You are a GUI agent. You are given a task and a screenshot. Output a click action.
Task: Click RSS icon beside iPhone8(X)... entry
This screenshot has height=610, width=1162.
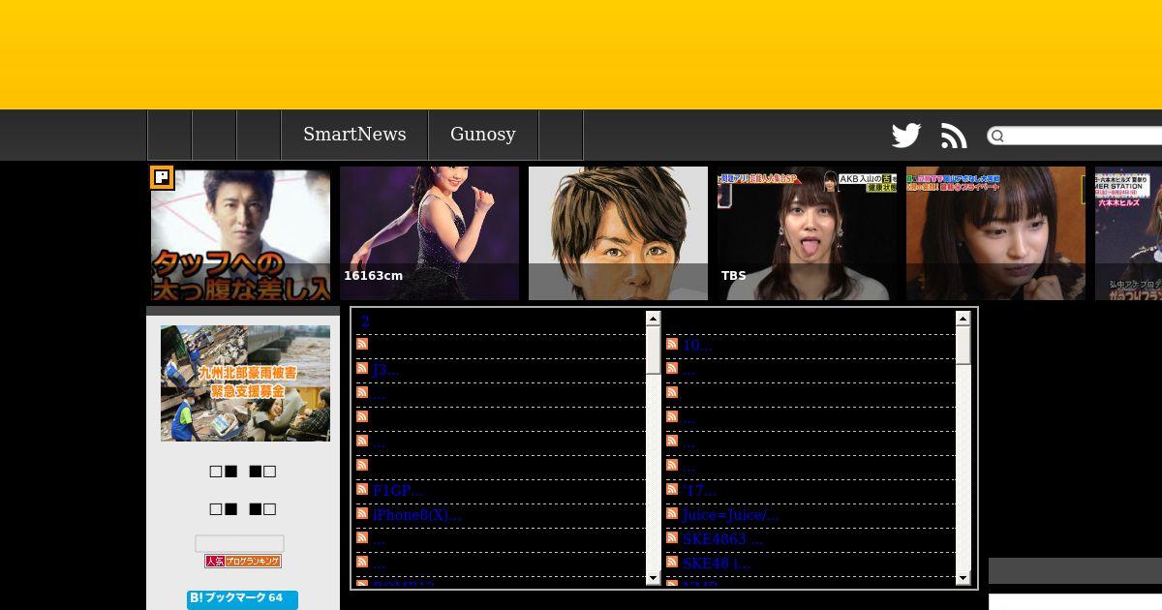362,513
